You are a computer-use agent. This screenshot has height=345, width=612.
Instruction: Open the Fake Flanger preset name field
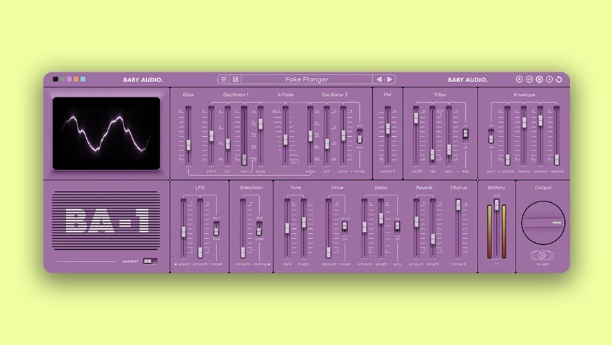pos(307,79)
